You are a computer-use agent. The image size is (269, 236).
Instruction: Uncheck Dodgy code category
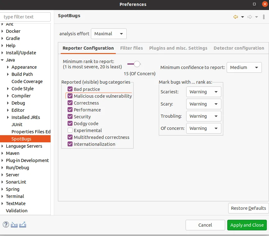70,124
